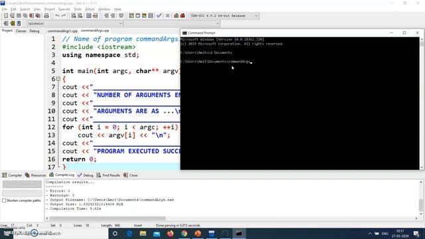This screenshot has height=239, width=425.
Task: Click the Print toolbar icon
Action: 46,16
